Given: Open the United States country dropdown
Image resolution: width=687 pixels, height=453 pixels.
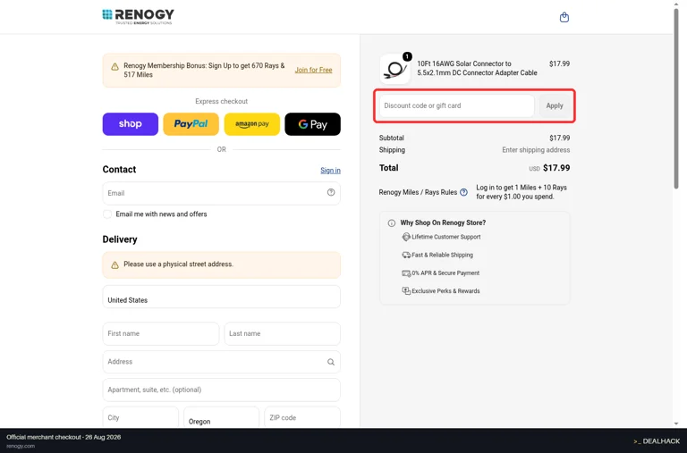Looking at the screenshot, I should point(221,297).
